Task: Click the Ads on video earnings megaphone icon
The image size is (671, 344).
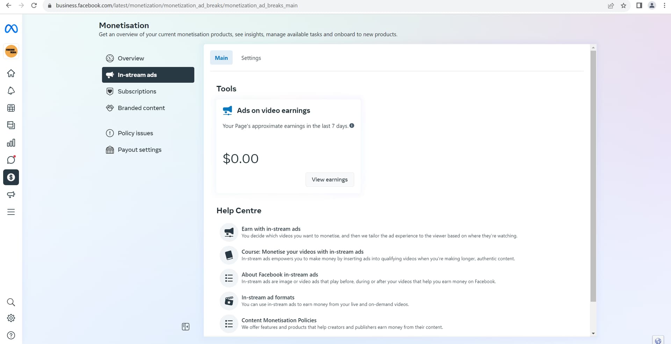Action: [x=228, y=111]
